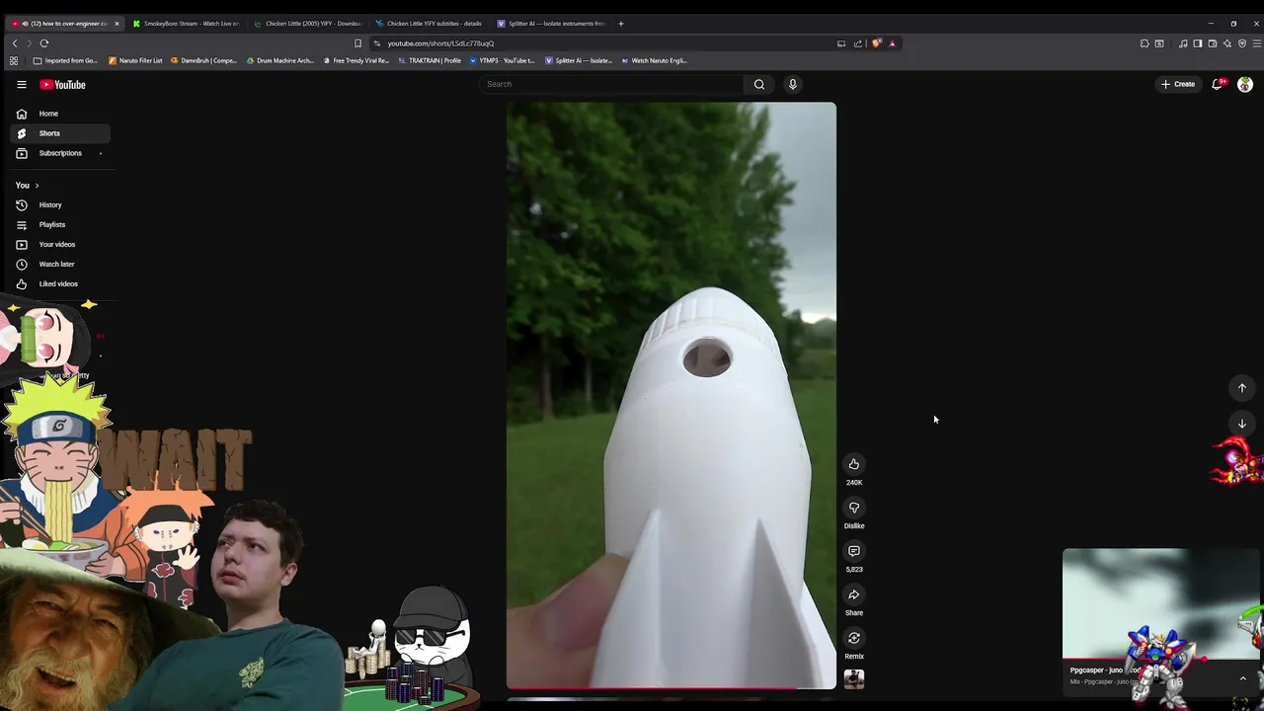
Task: Pause the Short by clicking the video
Action: coord(671,395)
